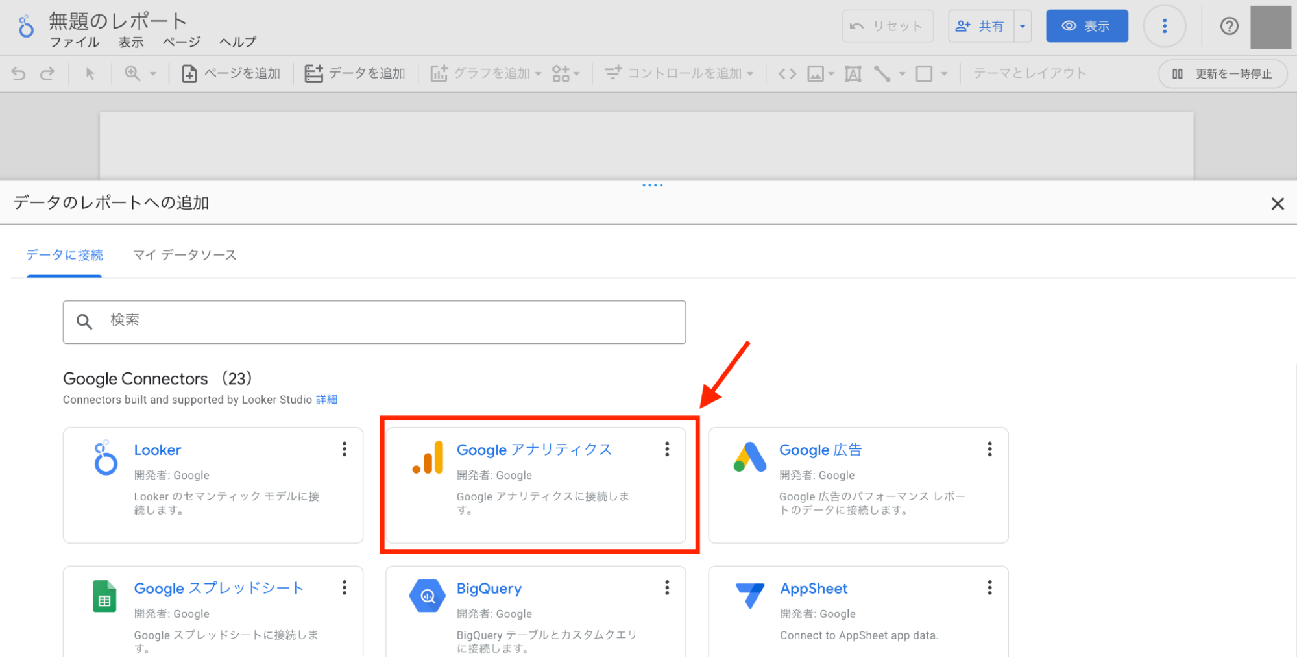Click the Google Sheets green icon
The width and height of the screenshot is (1297, 658).
[104, 596]
